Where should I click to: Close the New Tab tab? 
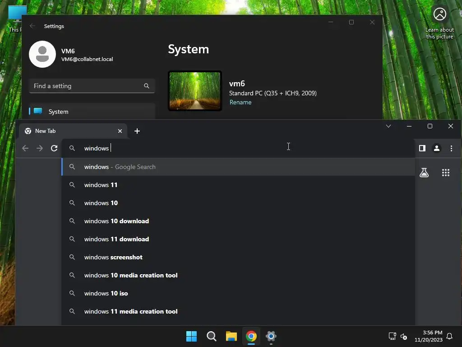tap(120, 131)
